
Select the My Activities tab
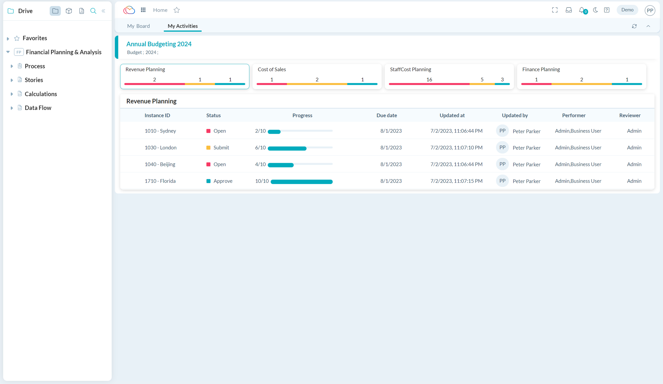tap(182, 26)
